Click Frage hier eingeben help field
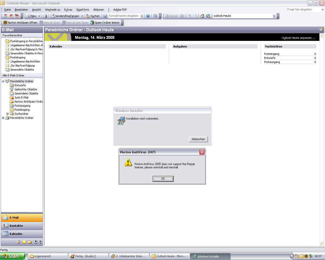325x260 pixels. 303,10
